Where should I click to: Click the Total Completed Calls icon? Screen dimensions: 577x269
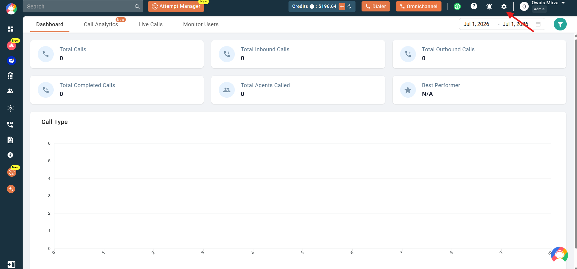46,90
